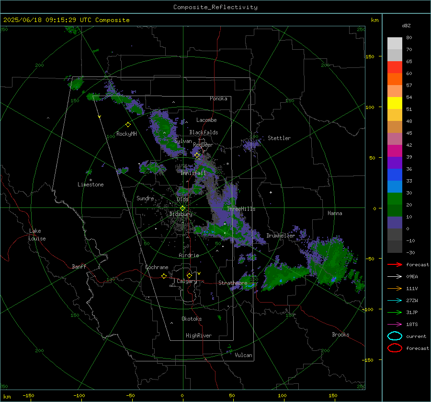This screenshot has width=431, height=402.
Task: Click the ThreeHills label
Action: [241, 209]
